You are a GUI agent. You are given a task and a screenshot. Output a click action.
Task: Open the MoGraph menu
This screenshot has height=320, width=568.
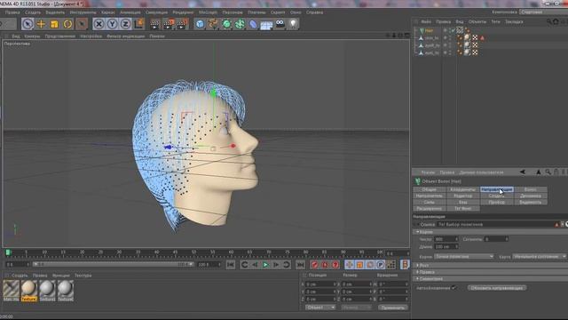(x=209, y=12)
